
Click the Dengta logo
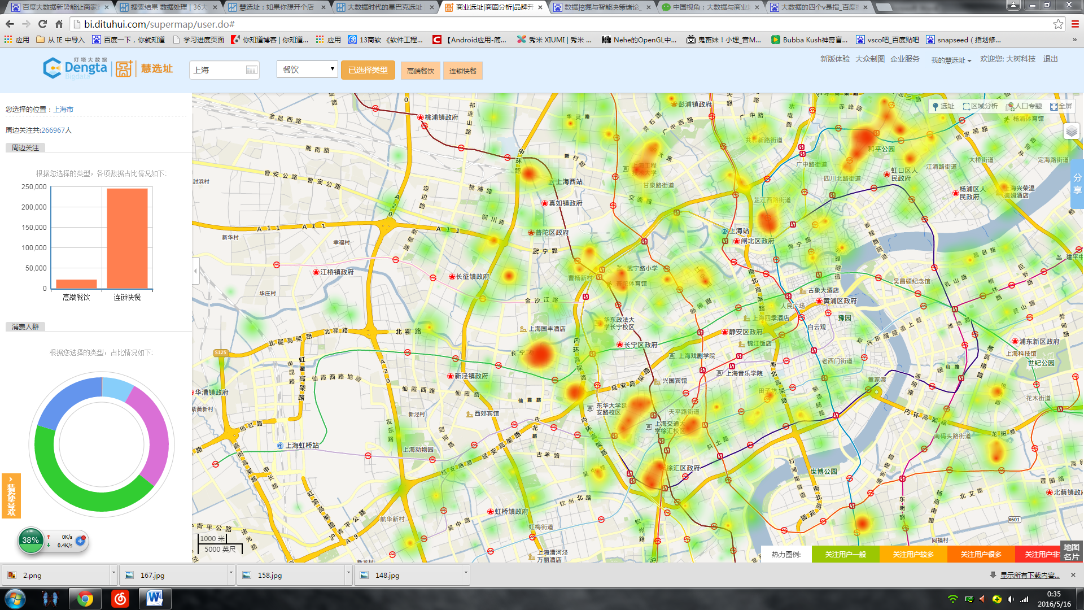pyautogui.click(x=76, y=68)
